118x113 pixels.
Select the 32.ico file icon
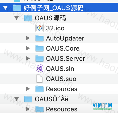click(x=40, y=28)
